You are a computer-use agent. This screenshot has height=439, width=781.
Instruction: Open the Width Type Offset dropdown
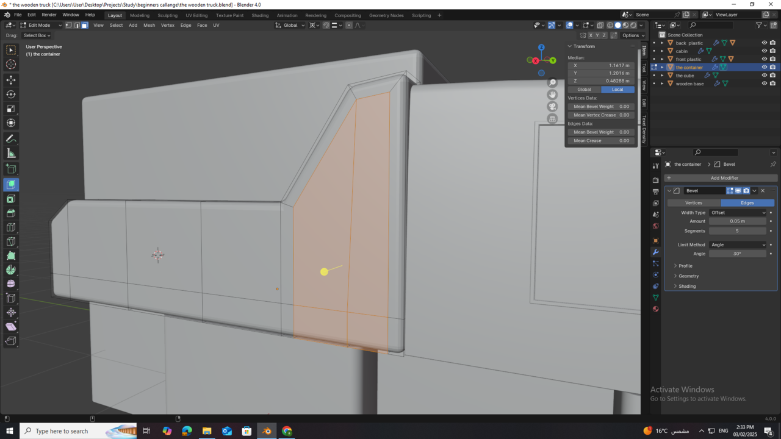738,212
